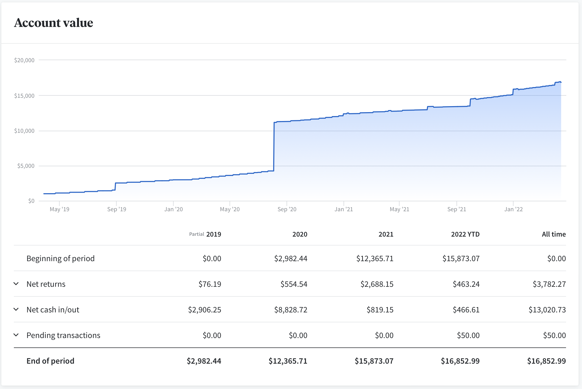Click the May '19 axis label

point(60,209)
